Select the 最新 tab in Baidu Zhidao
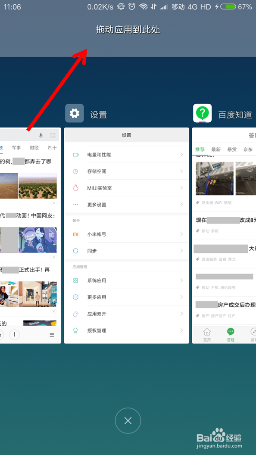Screen dimensions: 256x455 (x=216, y=150)
